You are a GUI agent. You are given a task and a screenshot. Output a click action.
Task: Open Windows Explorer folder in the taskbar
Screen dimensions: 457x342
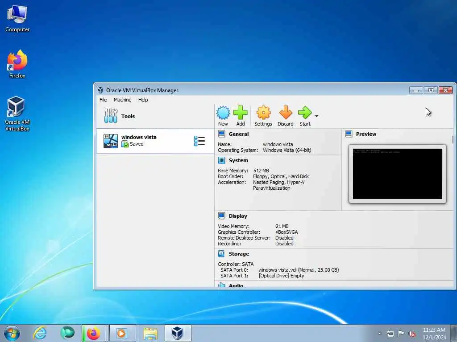150,333
